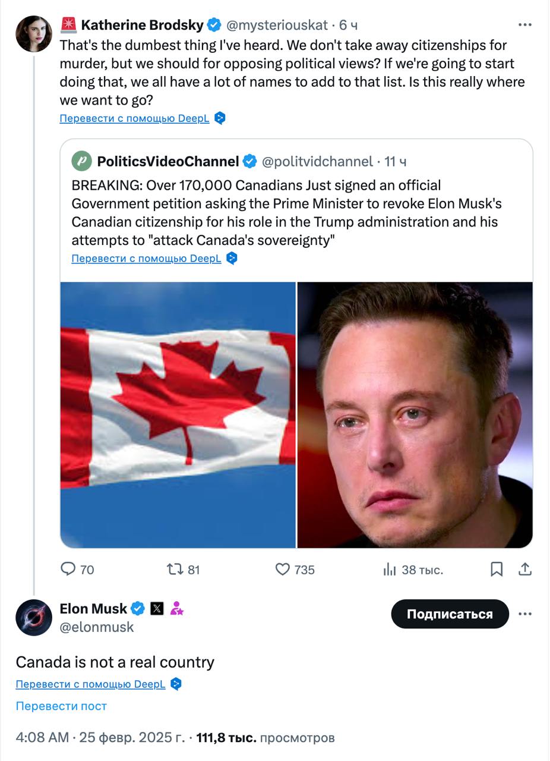Open Elon Musk post three-dot menu
The height and width of the screenshot is (761, 550).
point(524,614)
